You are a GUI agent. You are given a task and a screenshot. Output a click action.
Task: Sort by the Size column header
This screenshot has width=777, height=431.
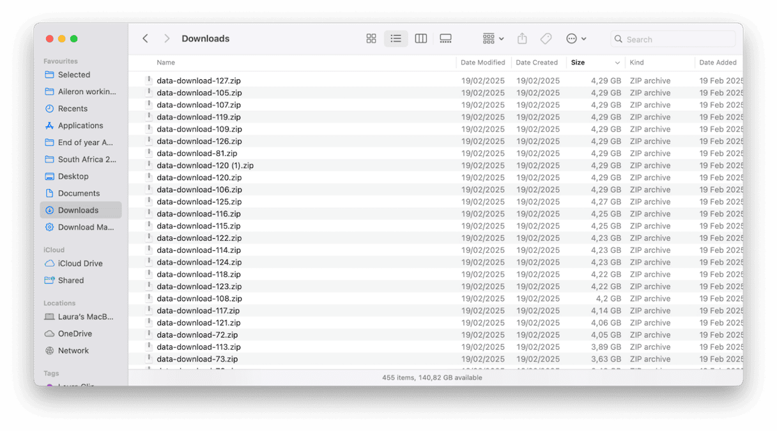(578, 63)
